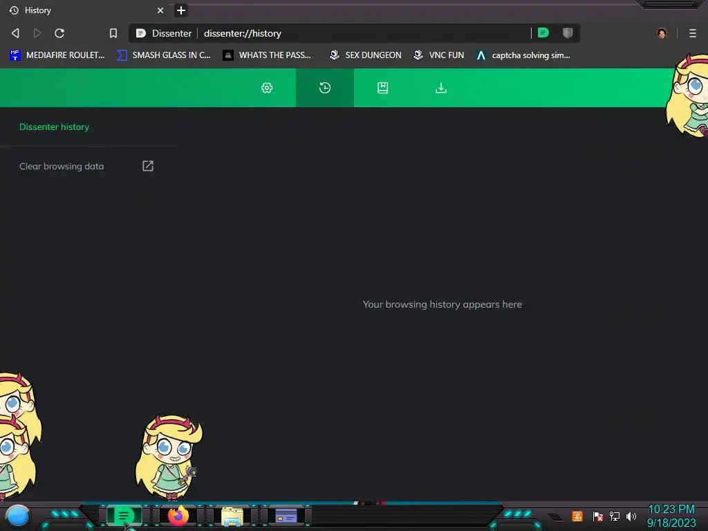Launch Firefox from the taskbar
This screenshot has width=708, height=531.
(178, 515)
